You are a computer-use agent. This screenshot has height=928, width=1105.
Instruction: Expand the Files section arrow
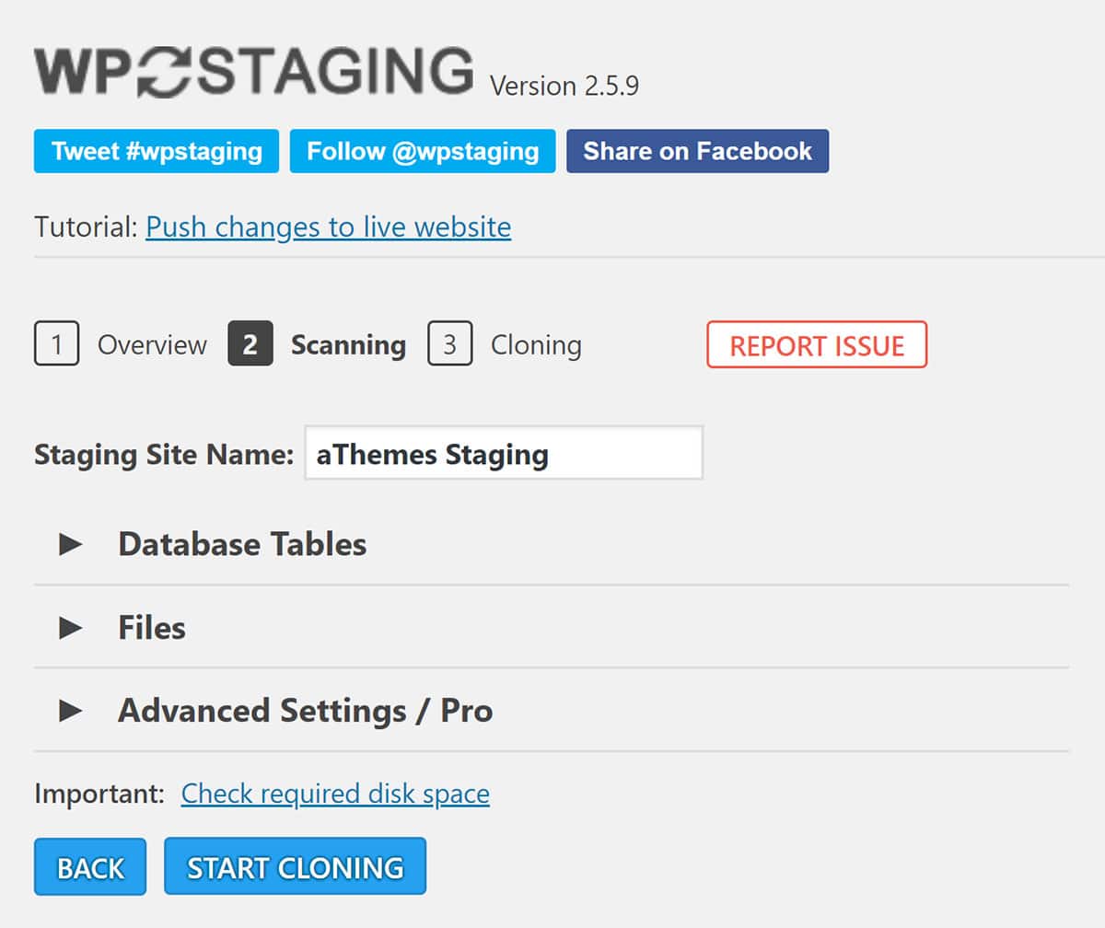71,628
